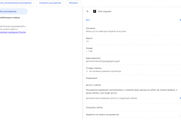Image resolution: width=181 pixels, height=120 pixels.
Task: Click the version number 1.0
Action: [x=87, y=41]
